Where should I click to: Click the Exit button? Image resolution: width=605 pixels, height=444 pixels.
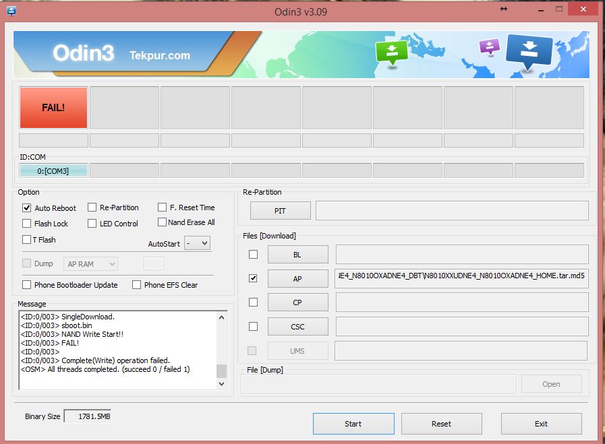[x=542, y=424]
